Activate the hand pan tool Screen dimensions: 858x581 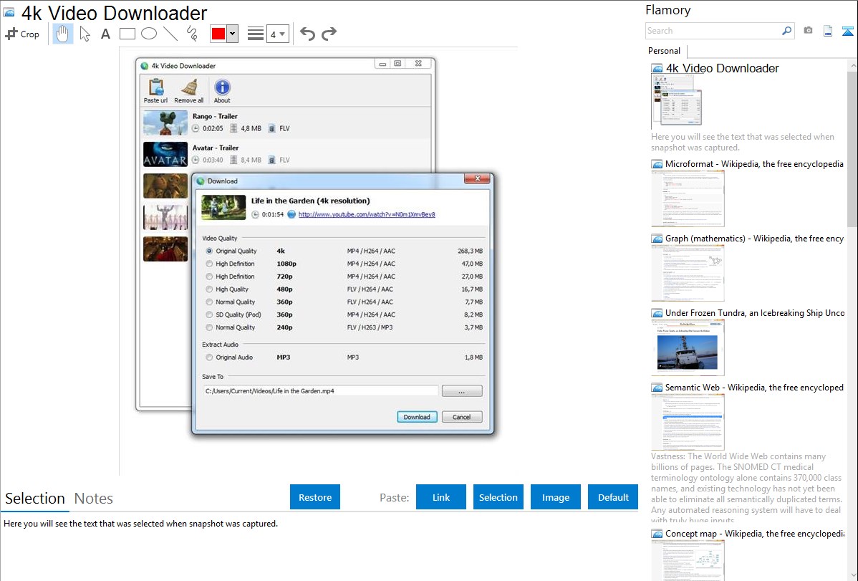click(x=62, y=34)
